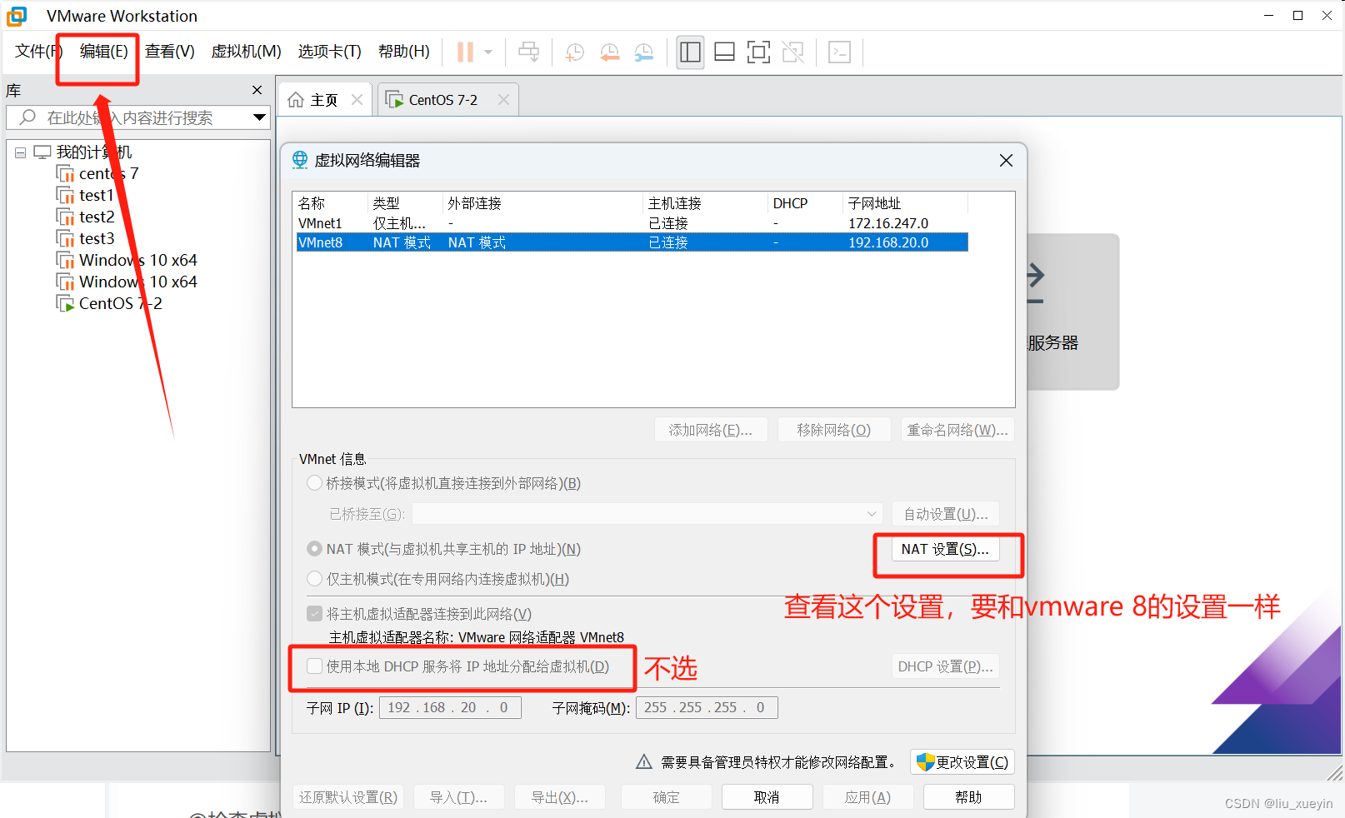Close the CentOS 7-2 tab
The width and height of the screenshot is (1345, 818).
coord(503,99)
